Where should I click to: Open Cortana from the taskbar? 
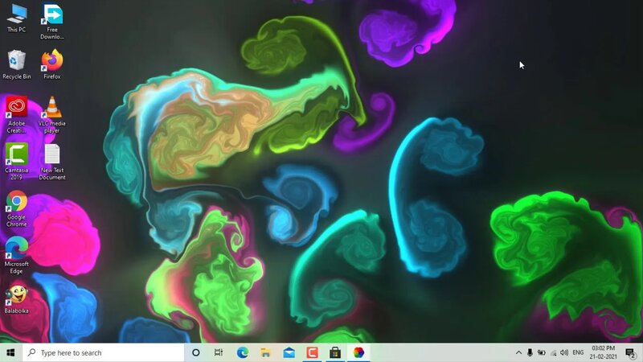click(195, 352)
